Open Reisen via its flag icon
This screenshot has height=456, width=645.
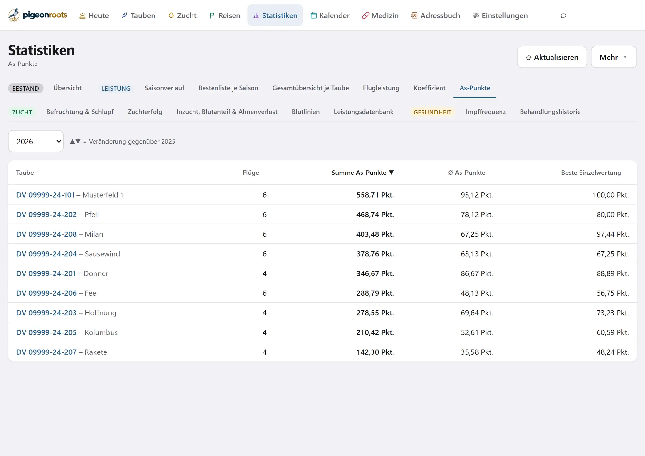[212, 15]
